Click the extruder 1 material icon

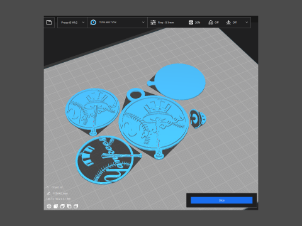(93, 23)
